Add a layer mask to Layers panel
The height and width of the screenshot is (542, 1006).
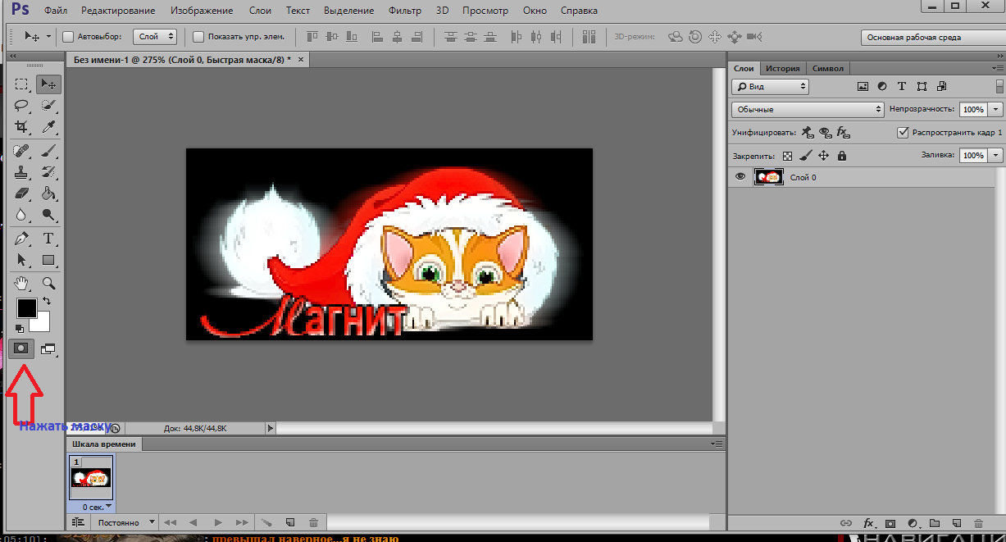[x=890, y=523]
